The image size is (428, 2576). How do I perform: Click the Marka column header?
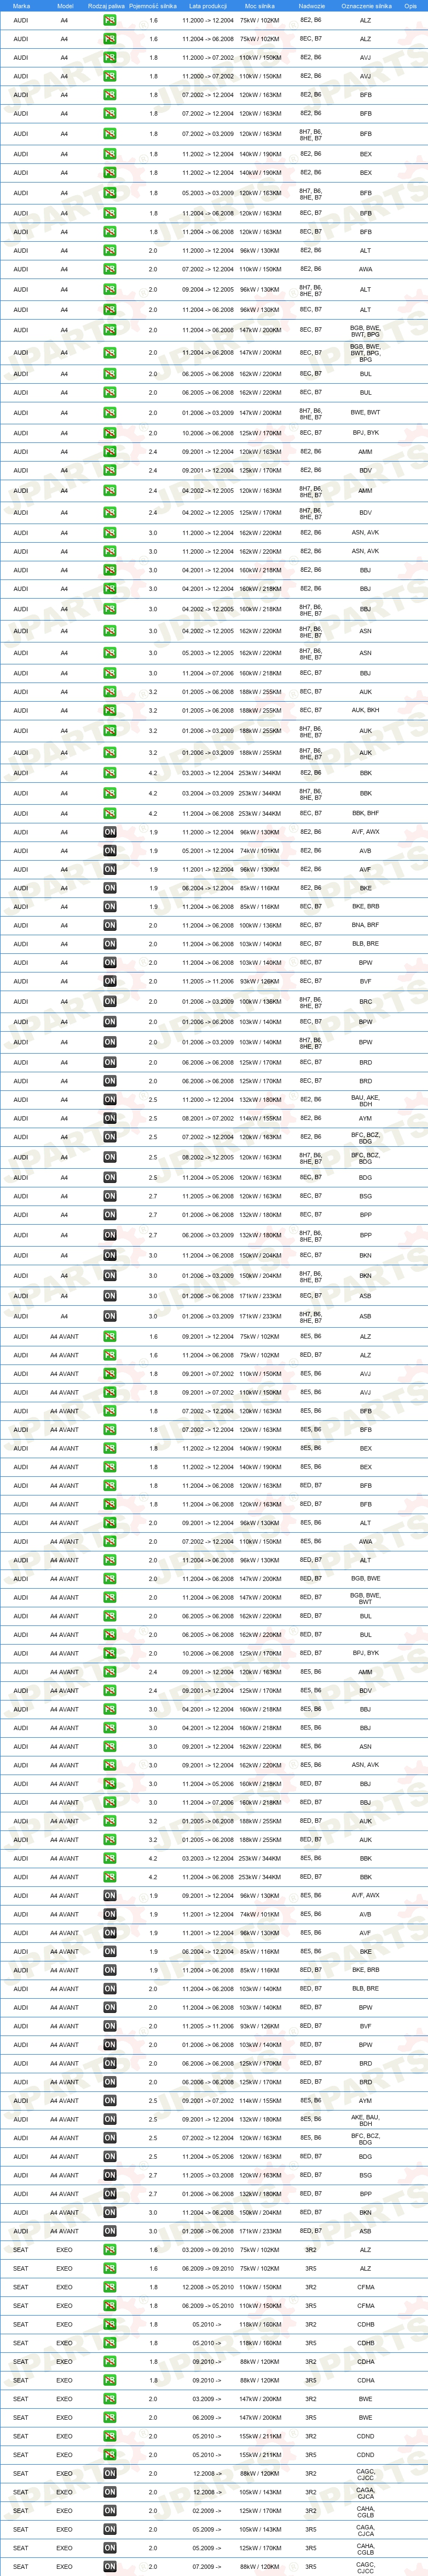click(x=21, y=6)
